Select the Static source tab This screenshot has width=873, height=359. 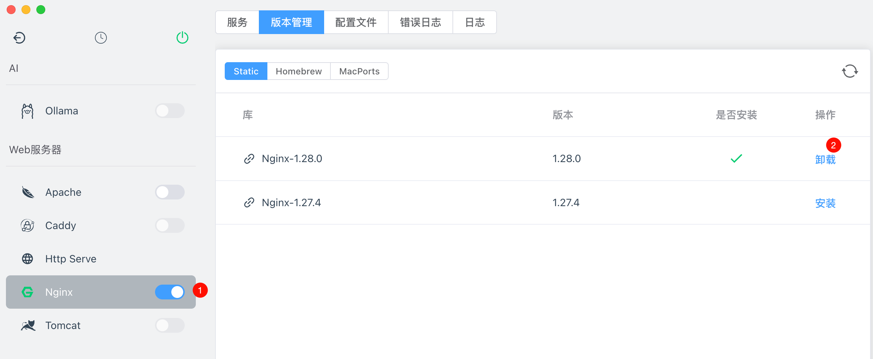click(246, 71)
